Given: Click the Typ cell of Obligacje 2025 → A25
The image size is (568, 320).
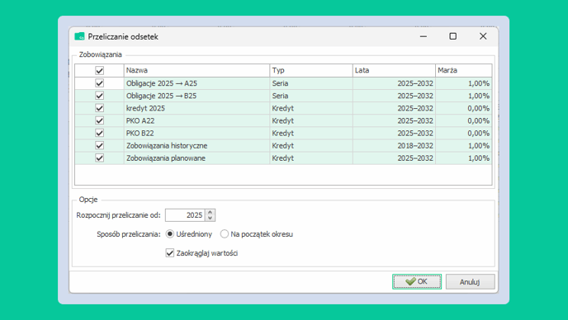Looking at the screenshot, I should pos(311,83).
